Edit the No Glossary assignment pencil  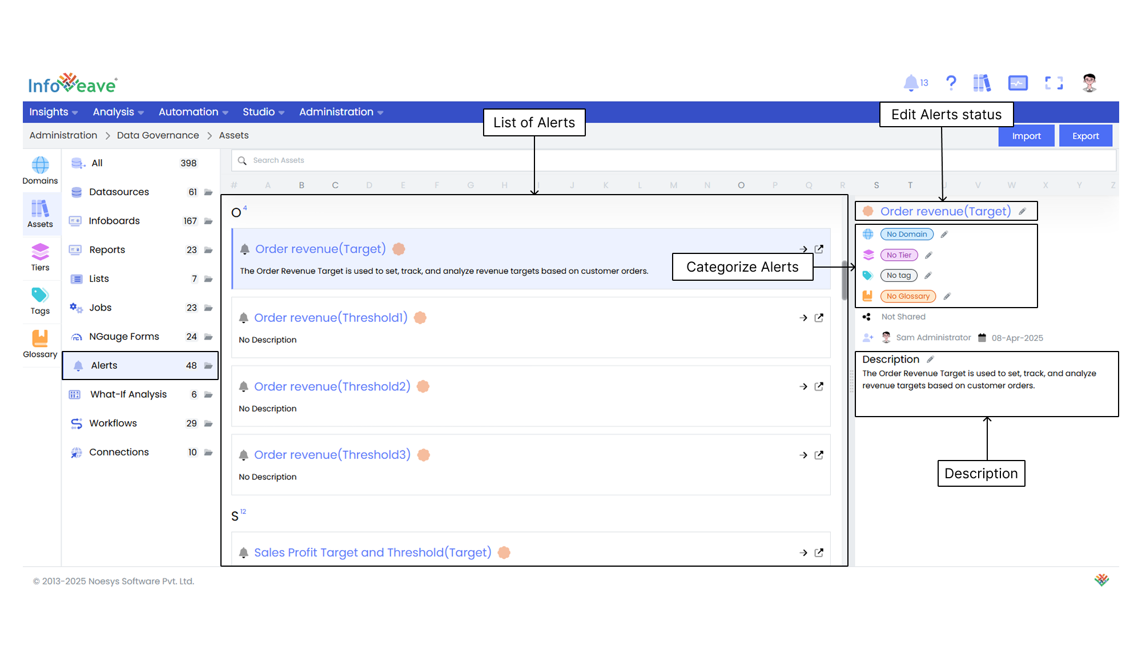(947, 296)
